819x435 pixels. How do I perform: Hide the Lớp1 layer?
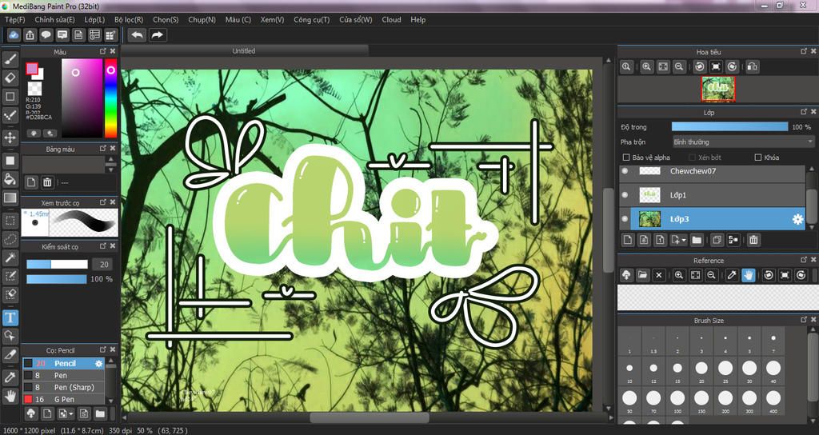(625, 195)
